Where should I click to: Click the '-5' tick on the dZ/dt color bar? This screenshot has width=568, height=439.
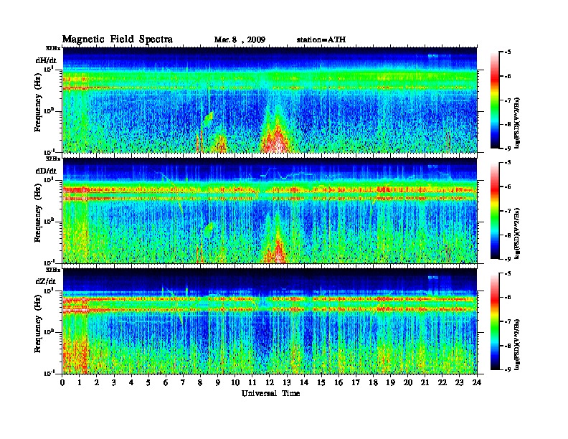coord(508,273)
